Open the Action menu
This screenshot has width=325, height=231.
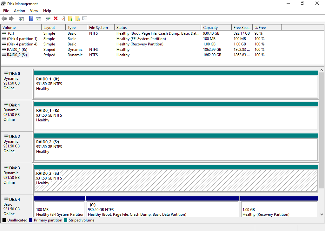19,11
